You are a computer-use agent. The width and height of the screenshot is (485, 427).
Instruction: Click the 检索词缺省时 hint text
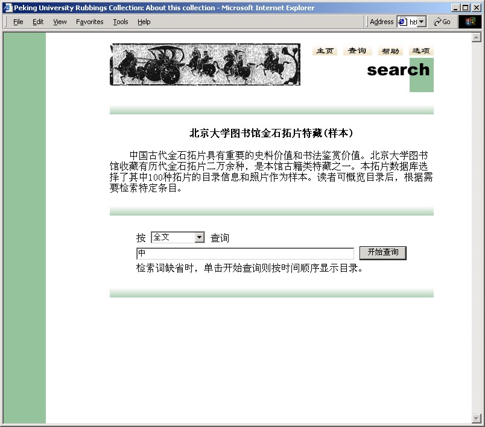point(249,268)
